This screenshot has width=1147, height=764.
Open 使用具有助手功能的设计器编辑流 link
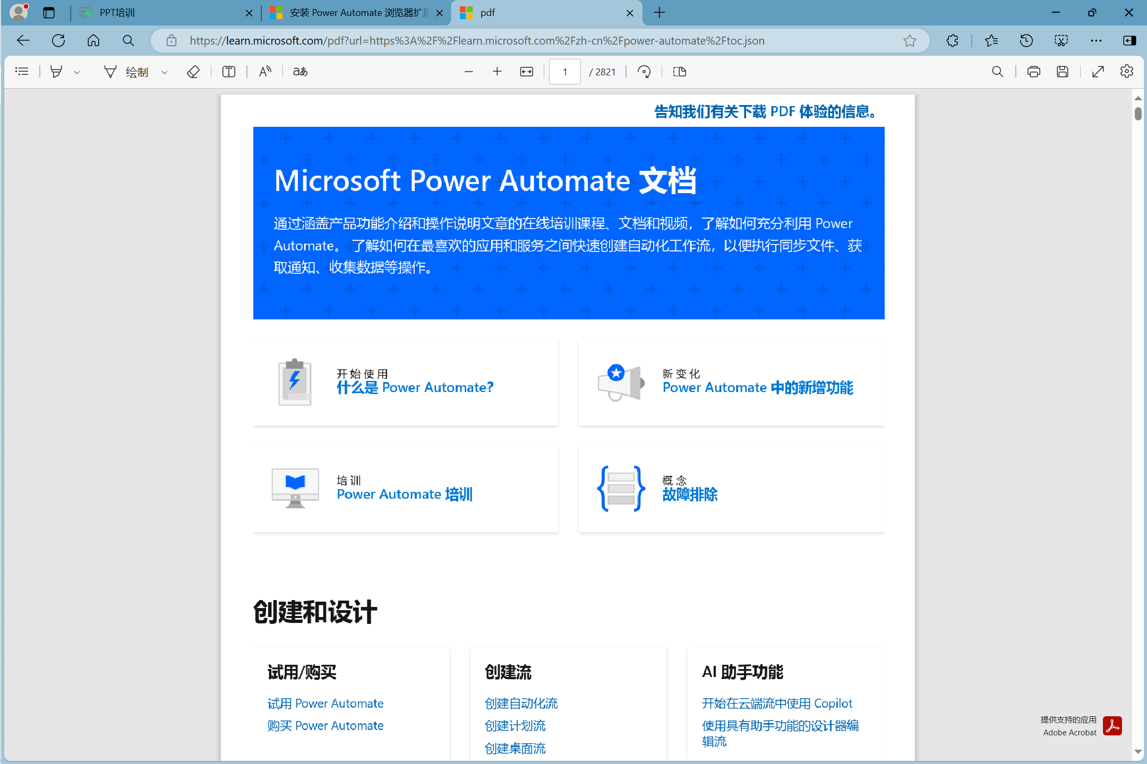[x=780, y=733]
